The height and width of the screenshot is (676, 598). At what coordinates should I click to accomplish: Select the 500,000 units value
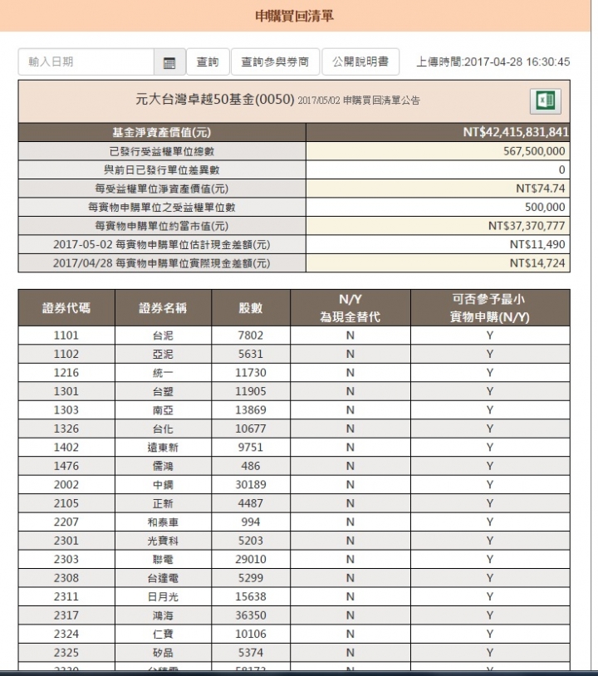(545, 208)
